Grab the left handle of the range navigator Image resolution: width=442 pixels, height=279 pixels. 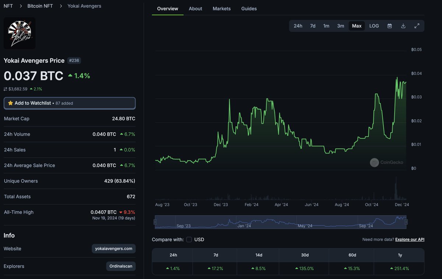[x=155, y=222]
